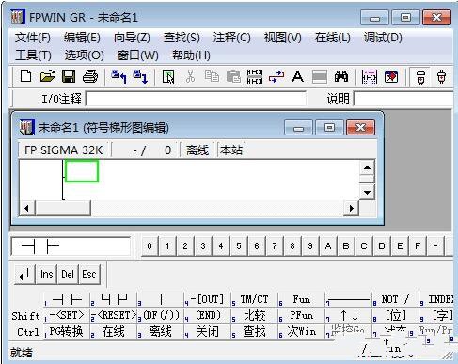
Task: Insert a normally open contact (function key 1)
Action: (x=67, y=300)
